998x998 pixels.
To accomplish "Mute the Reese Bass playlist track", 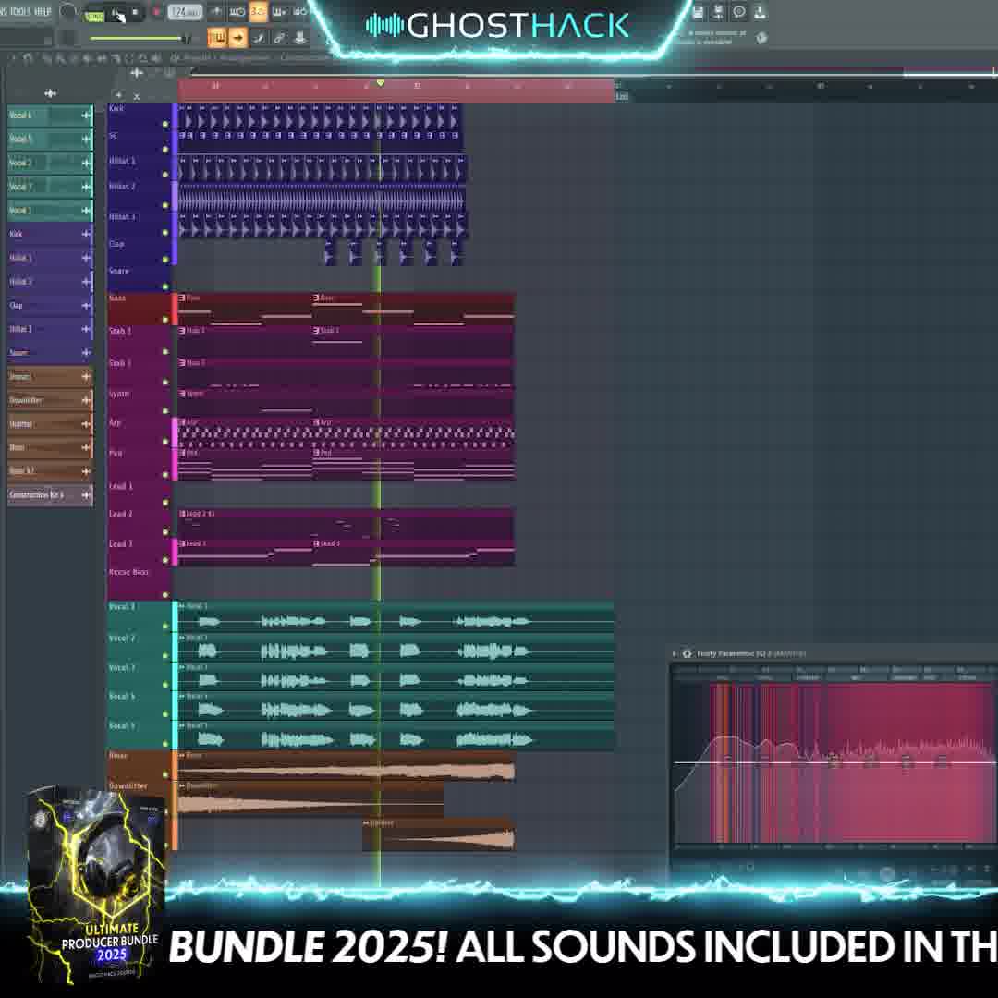I will [165, 594].
